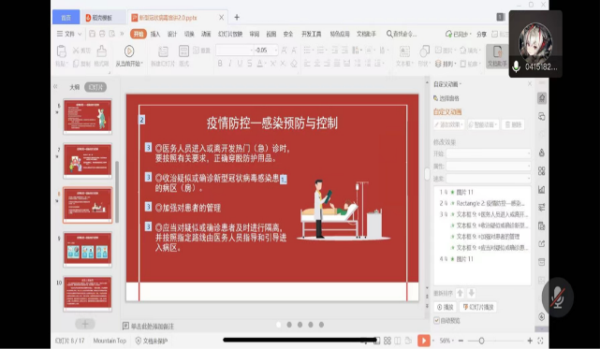Click the Italic formatting icon

click(x=230, y=64)
